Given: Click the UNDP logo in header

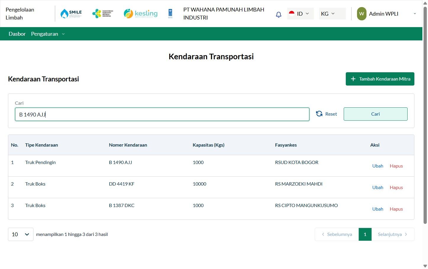Looking at the screenshot, I should pyautogui.click(x=170, y=14).
